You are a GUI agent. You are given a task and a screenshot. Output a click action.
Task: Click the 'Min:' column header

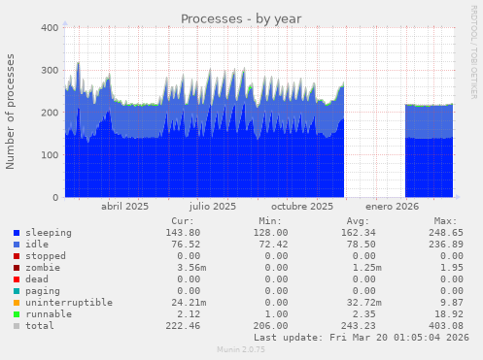click(270, 221)
